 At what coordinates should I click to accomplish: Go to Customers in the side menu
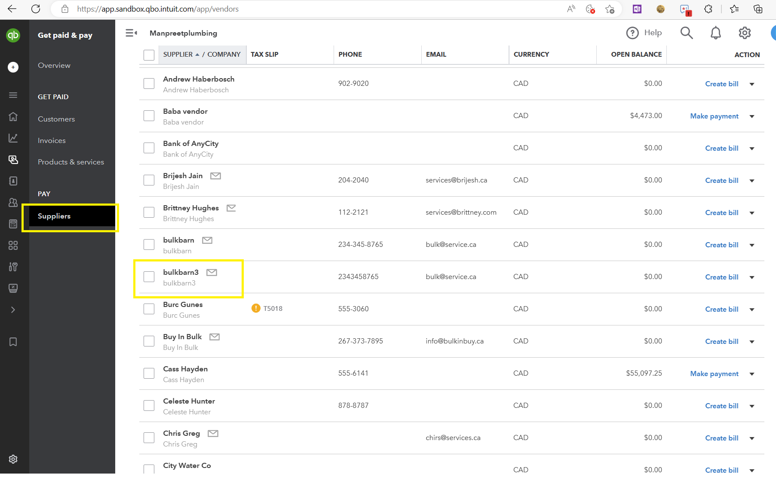pyautogui.click(x=56, y=119)
